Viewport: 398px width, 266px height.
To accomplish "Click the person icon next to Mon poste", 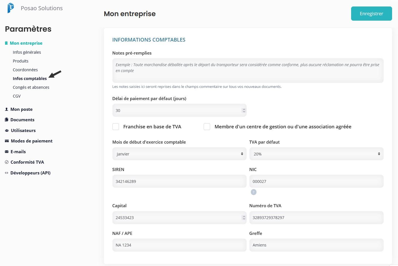I will coord(6,109).
